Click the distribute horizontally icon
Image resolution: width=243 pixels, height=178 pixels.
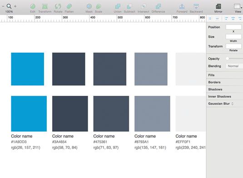pos(210,19)
